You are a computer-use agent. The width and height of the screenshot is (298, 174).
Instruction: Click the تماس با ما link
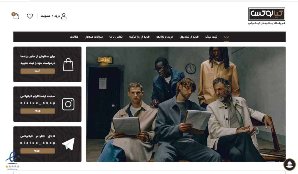[x=116, y=37]
